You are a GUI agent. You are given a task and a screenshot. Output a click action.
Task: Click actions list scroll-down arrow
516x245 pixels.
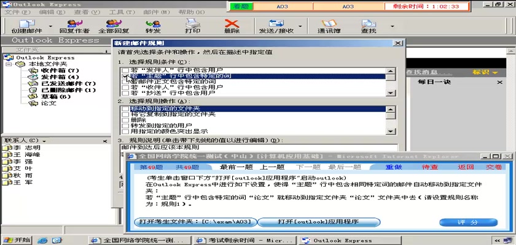(x=391, y=131)
